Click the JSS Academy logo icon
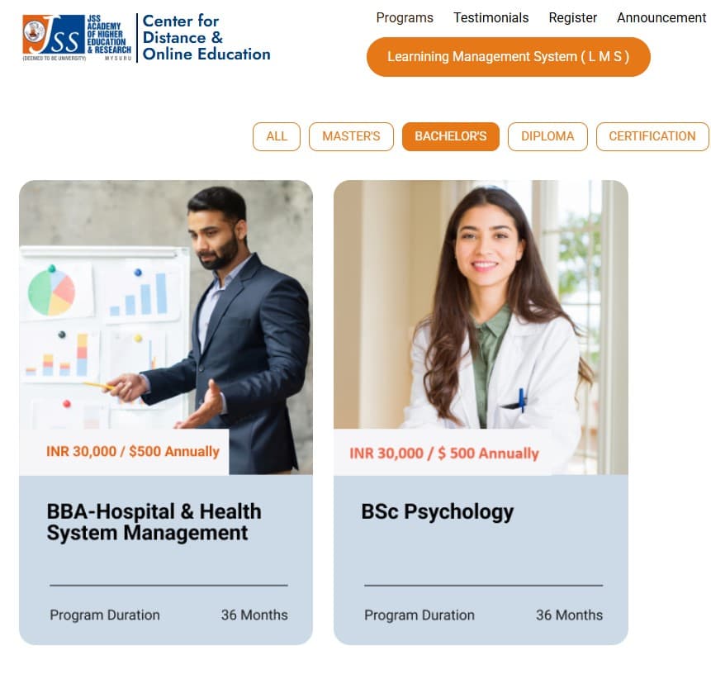Viewport: 711px width, 684px height. point(77,38)
